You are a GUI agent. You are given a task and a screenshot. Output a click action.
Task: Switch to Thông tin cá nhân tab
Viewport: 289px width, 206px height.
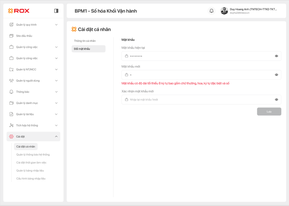click(x=85, y=41)
